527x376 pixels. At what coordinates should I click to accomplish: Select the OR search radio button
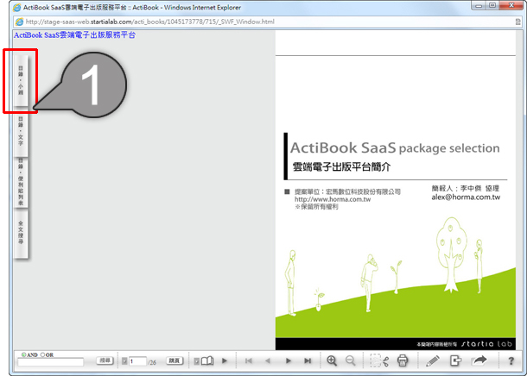(42, 354)
